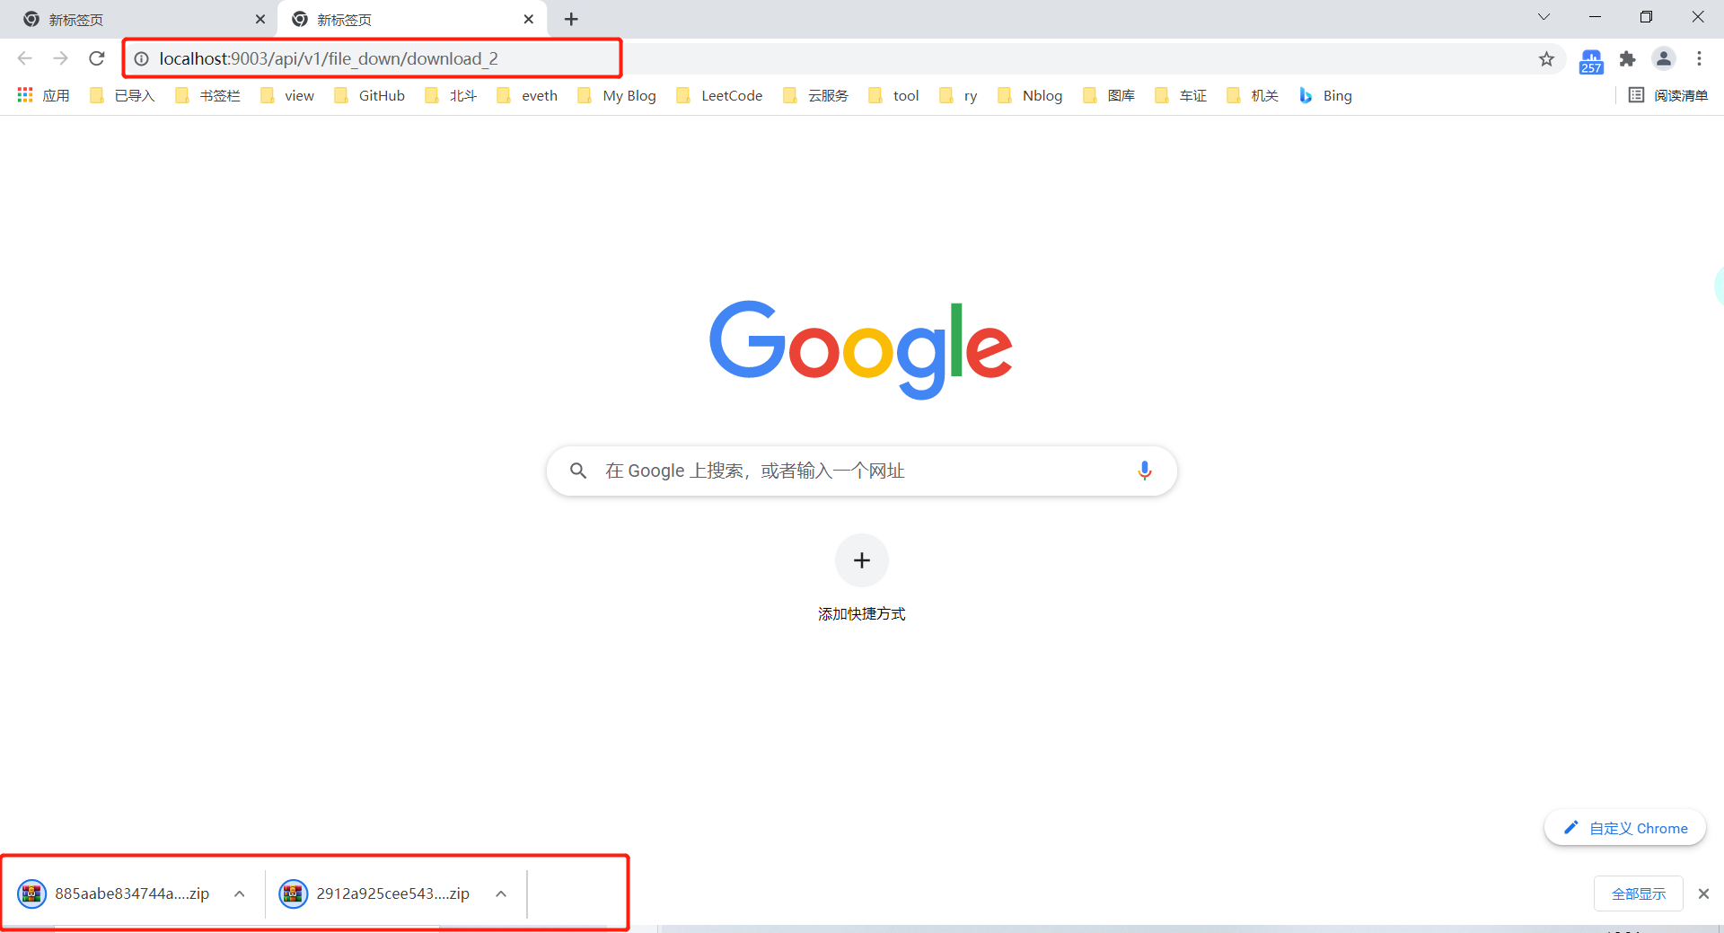Start voice search with microphone icon
The height and width of the screenshot is (933, 1724).
1144,471
